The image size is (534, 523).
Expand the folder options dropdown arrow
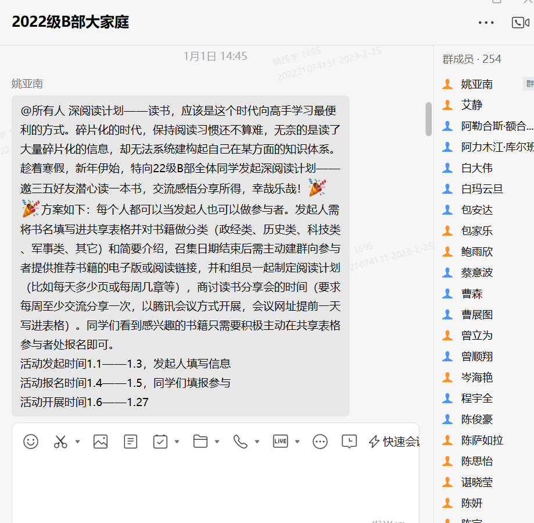pos(217,442)
